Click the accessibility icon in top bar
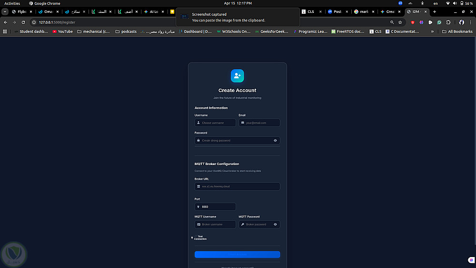This screenshot has height=268, width=476. (x=422, y=3)
